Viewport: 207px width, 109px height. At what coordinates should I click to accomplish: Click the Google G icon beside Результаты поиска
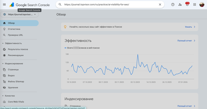(x=4, y=49)
